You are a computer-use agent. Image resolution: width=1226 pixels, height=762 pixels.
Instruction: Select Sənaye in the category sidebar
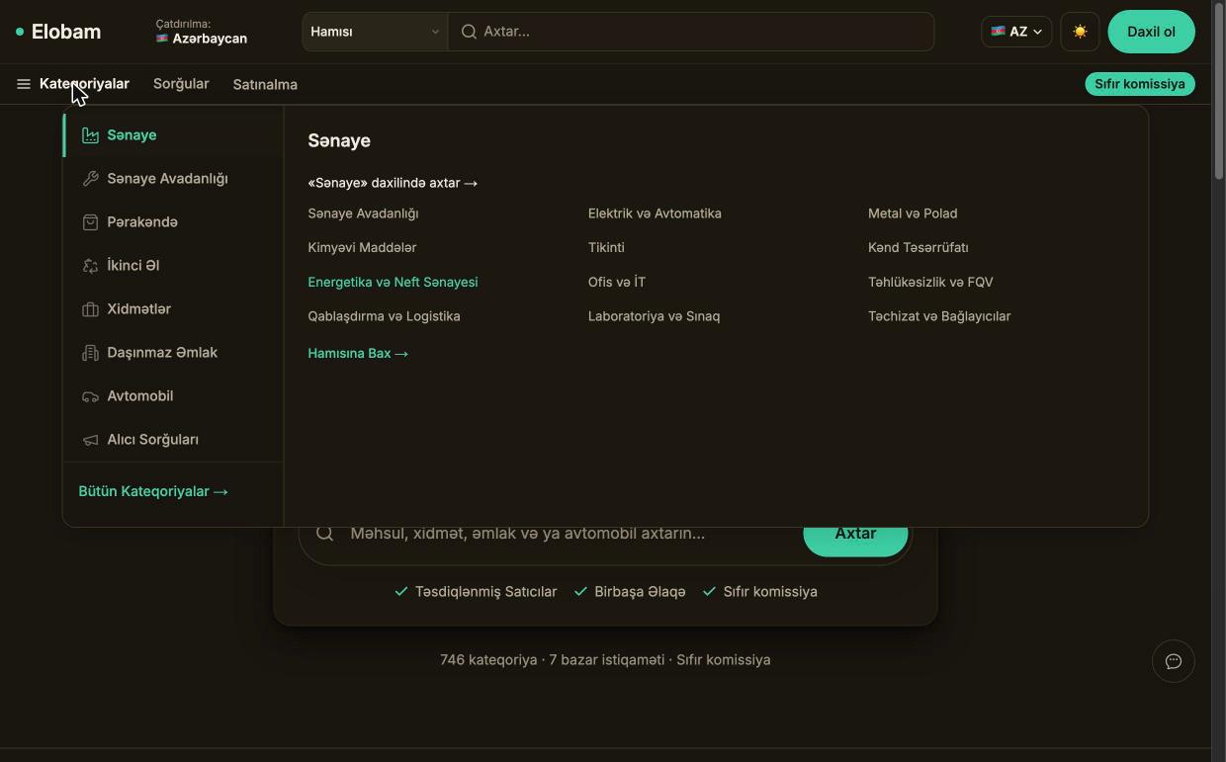tap(173, 135)
